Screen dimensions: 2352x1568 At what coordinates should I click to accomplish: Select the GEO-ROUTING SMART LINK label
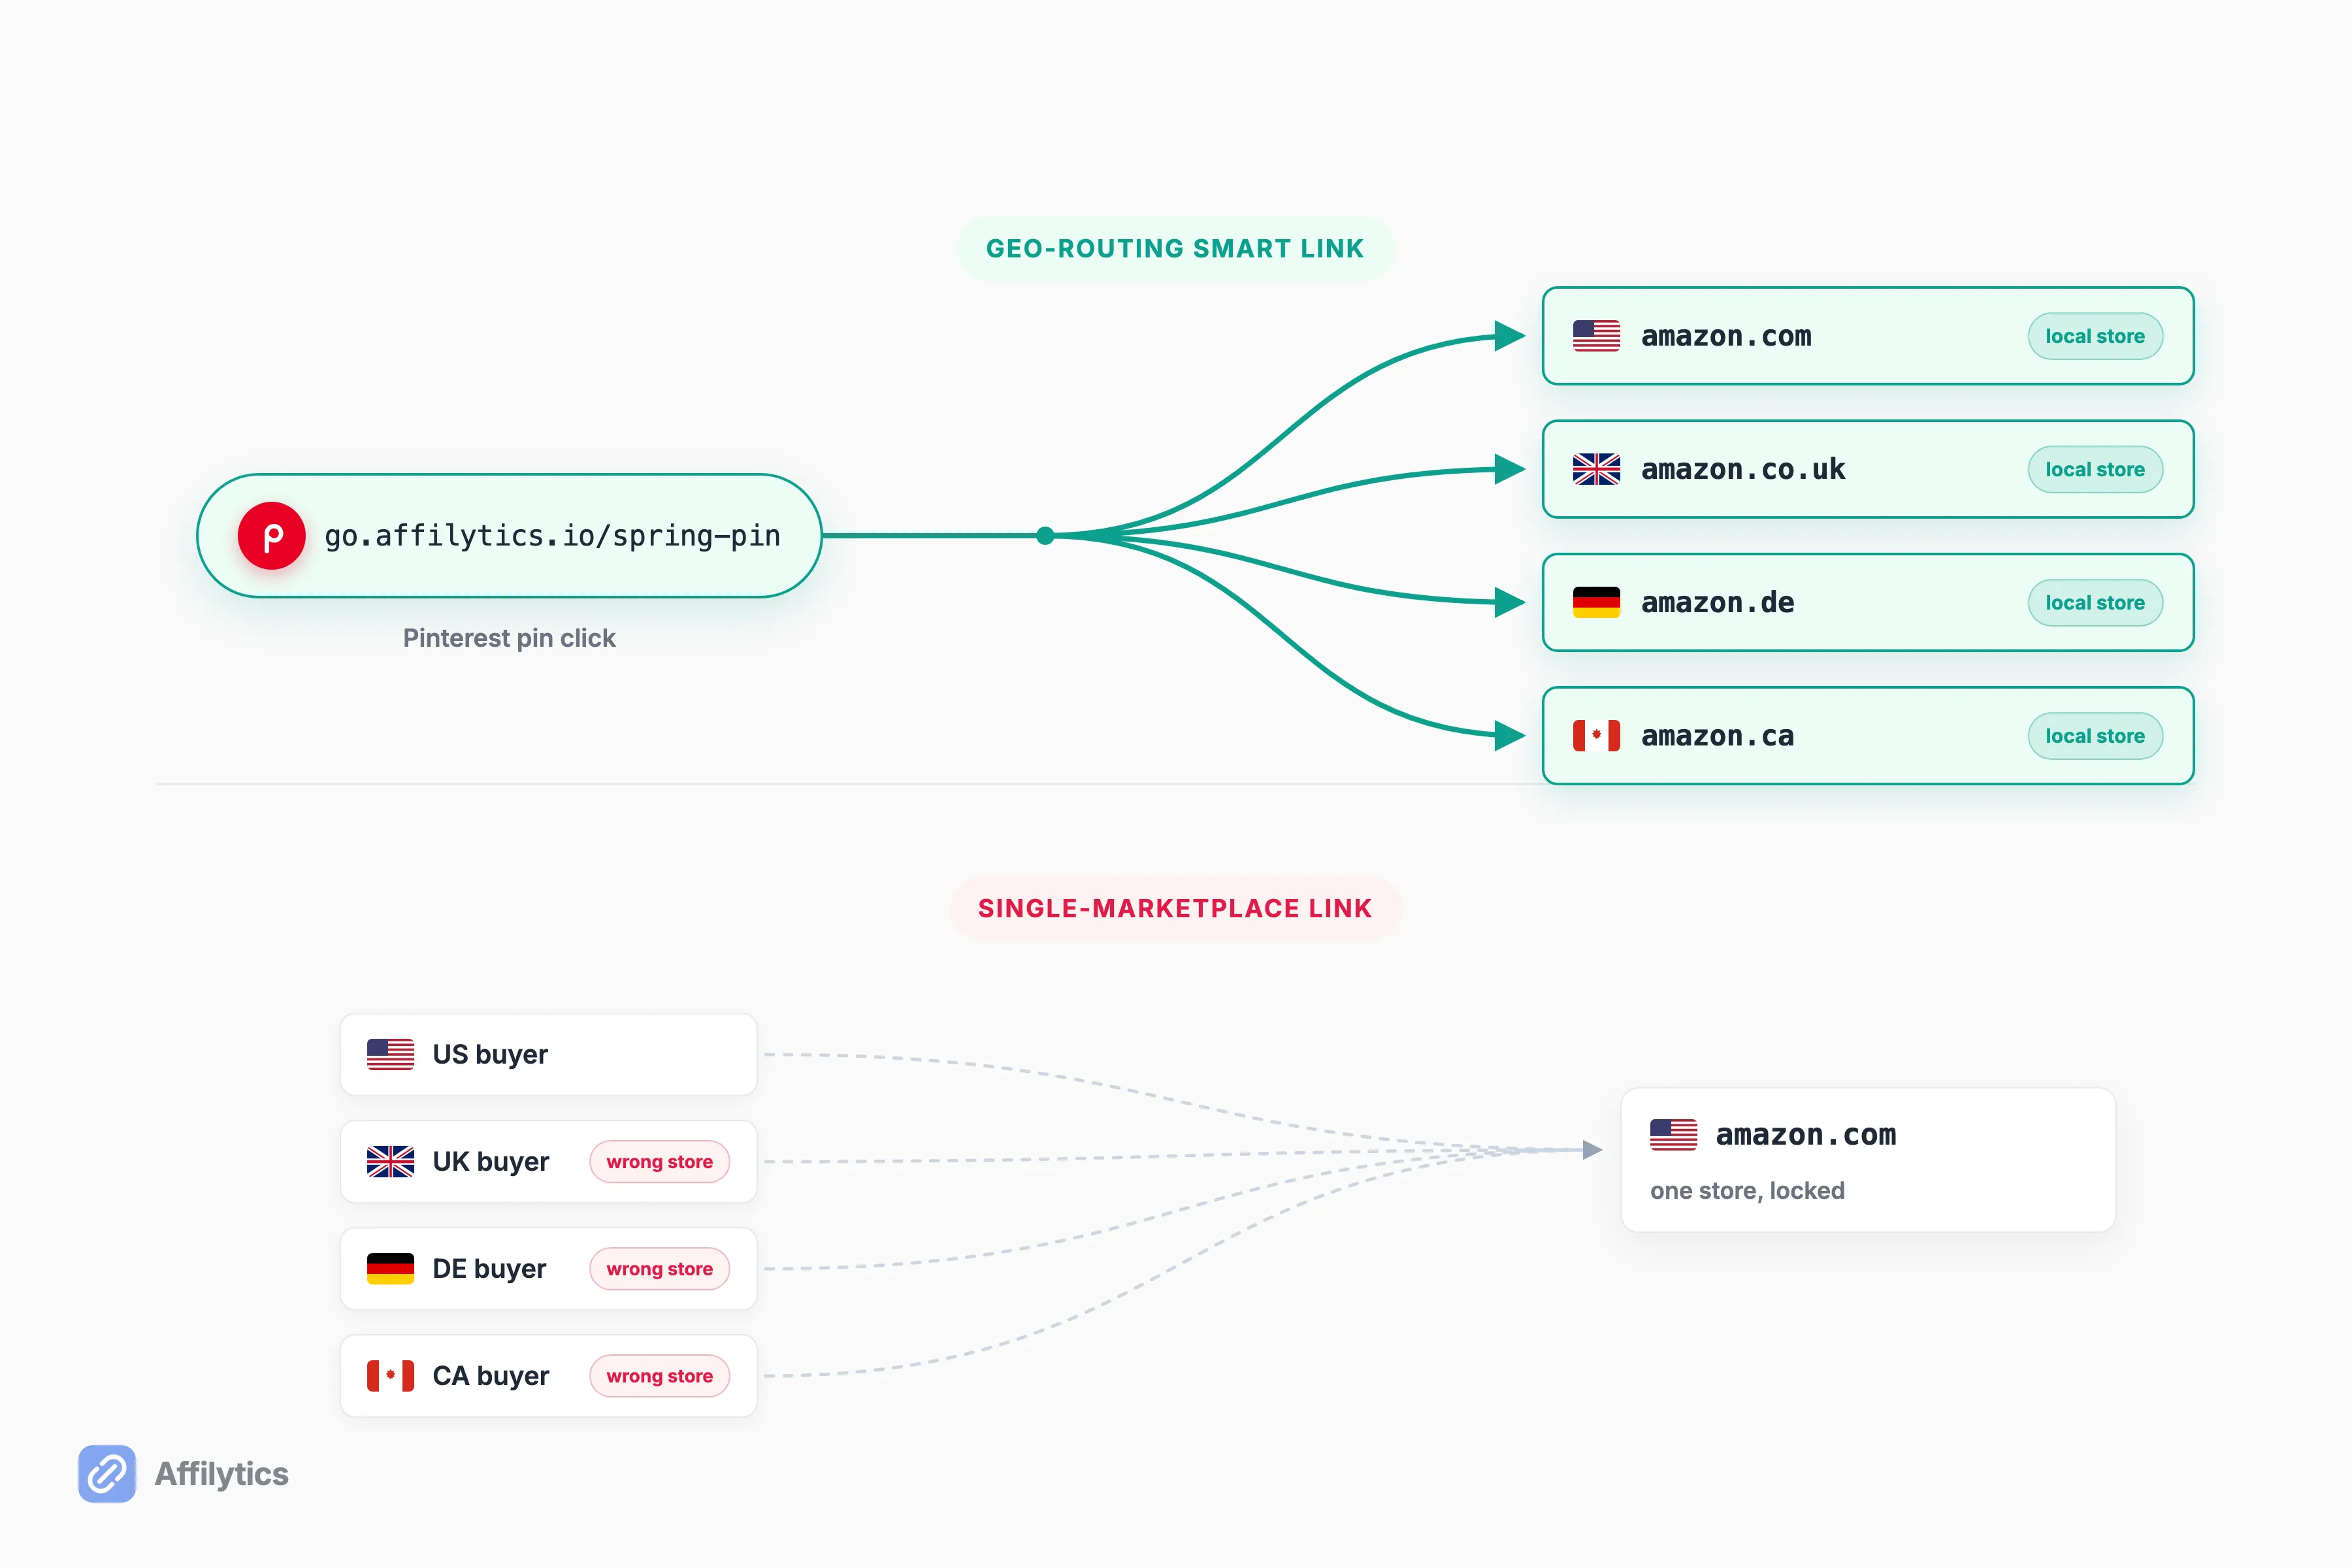tap(1175, 249)
